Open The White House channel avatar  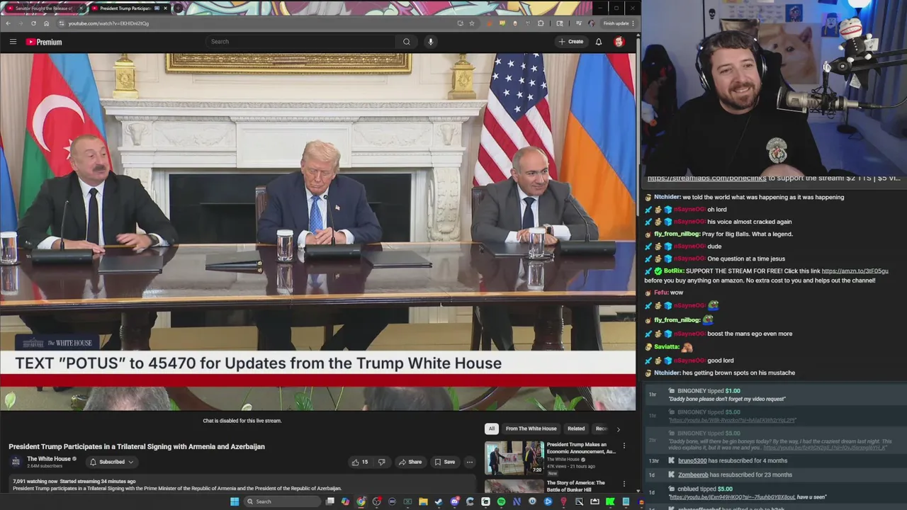16,461
